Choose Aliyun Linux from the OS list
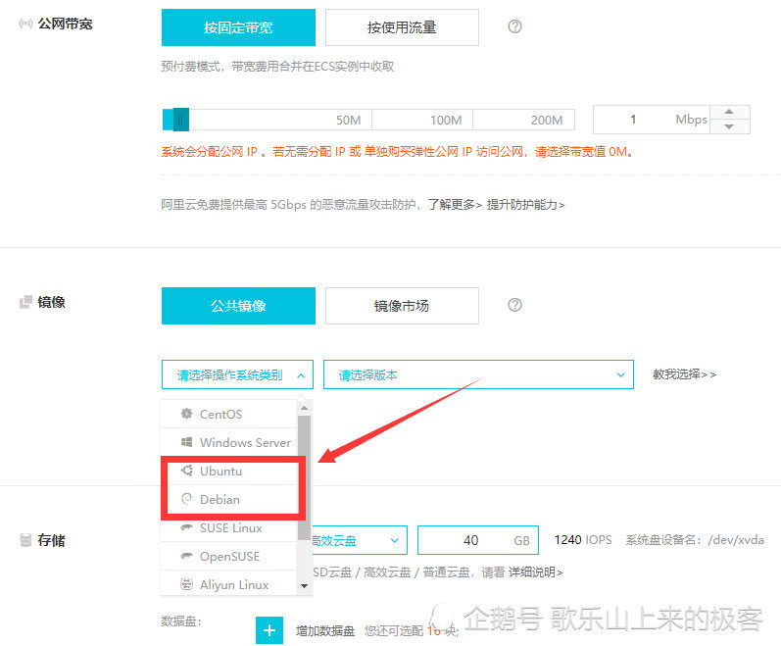The image size is (781, 646). [229, 584]
